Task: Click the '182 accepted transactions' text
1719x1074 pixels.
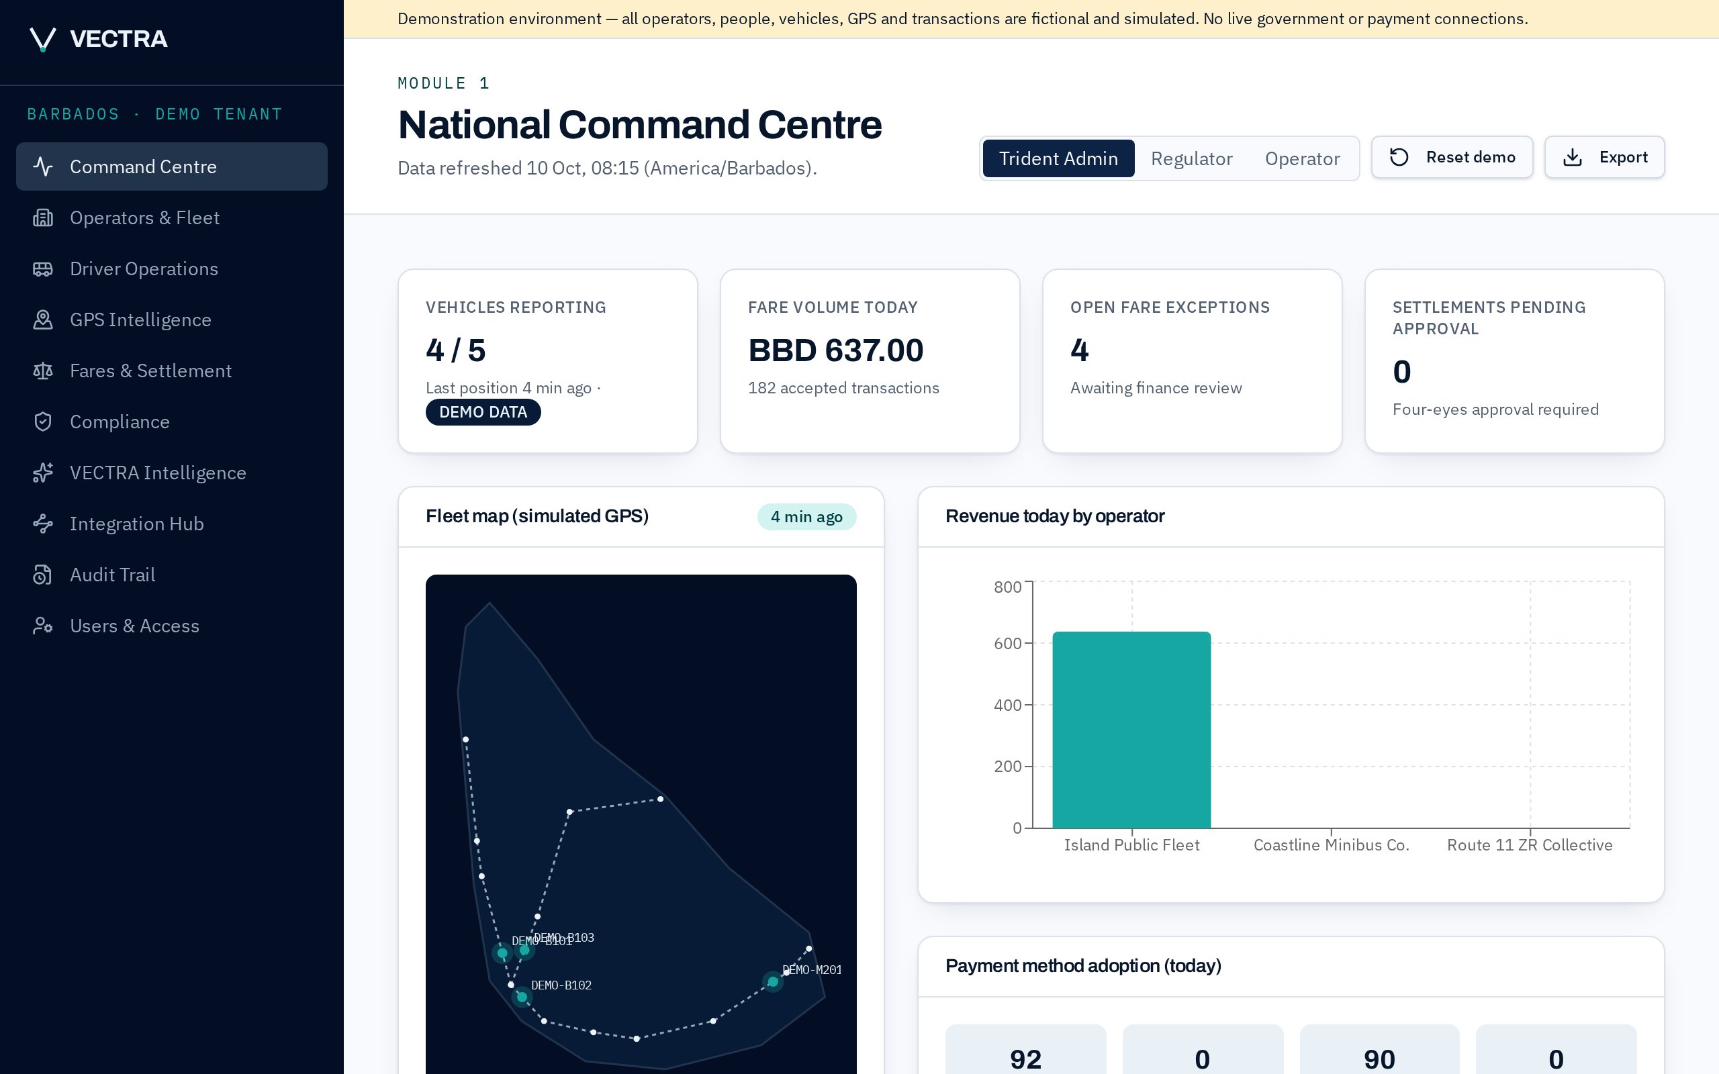Action: [x=843, y=388]
